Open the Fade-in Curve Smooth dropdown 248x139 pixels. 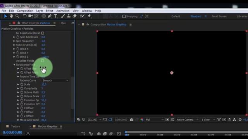click(55, 80)
